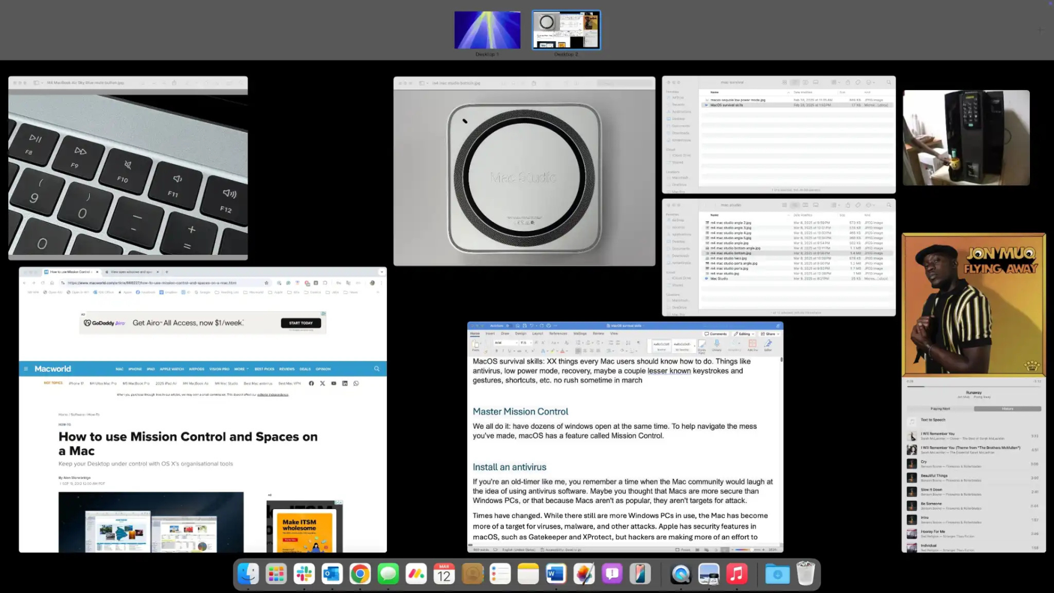
Task: Open Apple Music from the Dock
Action: point(737,573)
